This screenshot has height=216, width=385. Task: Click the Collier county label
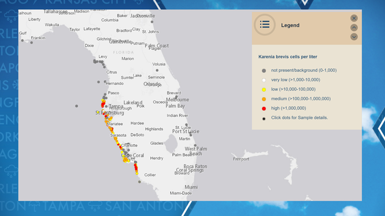click(150, 175)
